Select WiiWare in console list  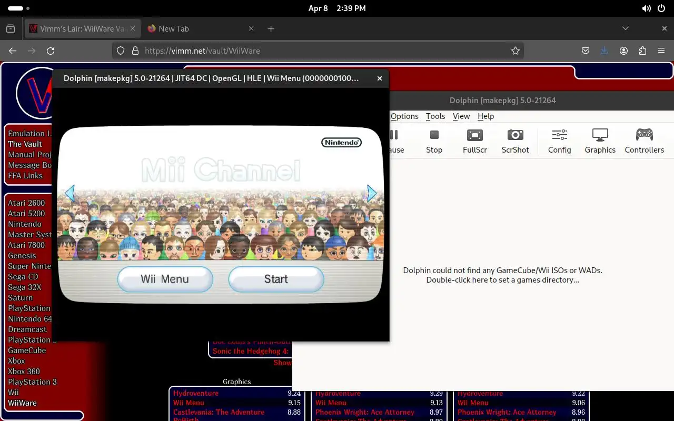pos(22,403)
